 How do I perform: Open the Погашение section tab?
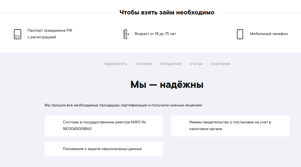[x=171, y=64]
